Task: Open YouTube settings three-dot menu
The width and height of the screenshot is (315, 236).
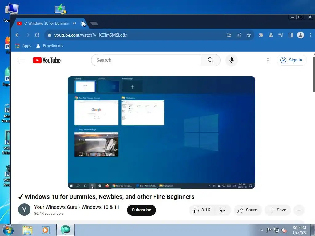Action: point(268,60)
